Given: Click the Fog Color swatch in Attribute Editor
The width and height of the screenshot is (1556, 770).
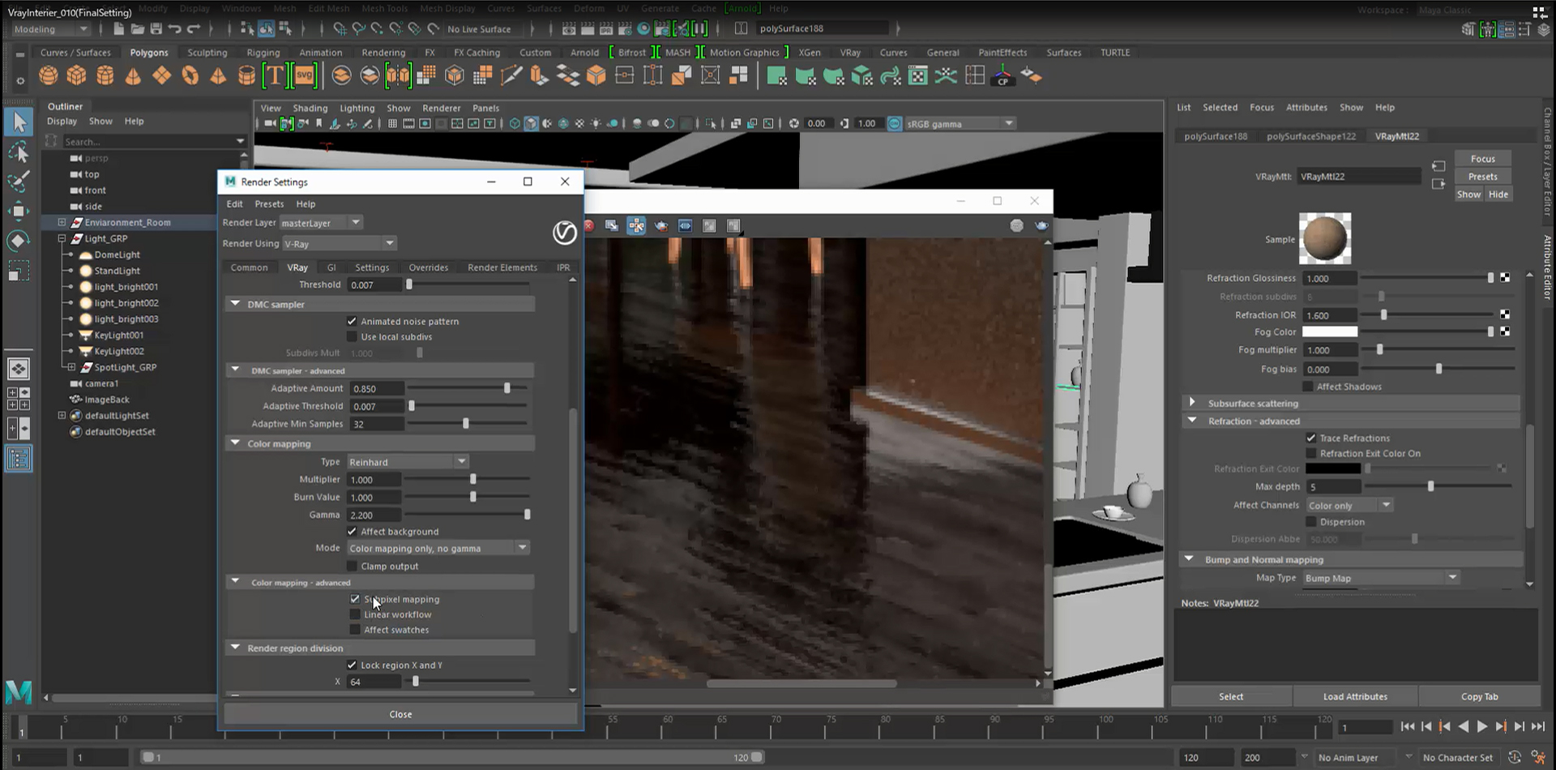Looking at the screenshot, I should [1329, 332].
